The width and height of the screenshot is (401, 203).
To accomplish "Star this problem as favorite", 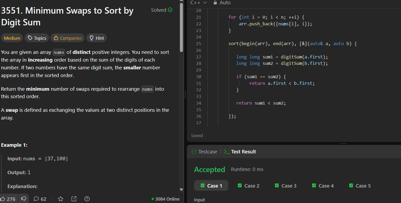I will (x=60, y=199).
